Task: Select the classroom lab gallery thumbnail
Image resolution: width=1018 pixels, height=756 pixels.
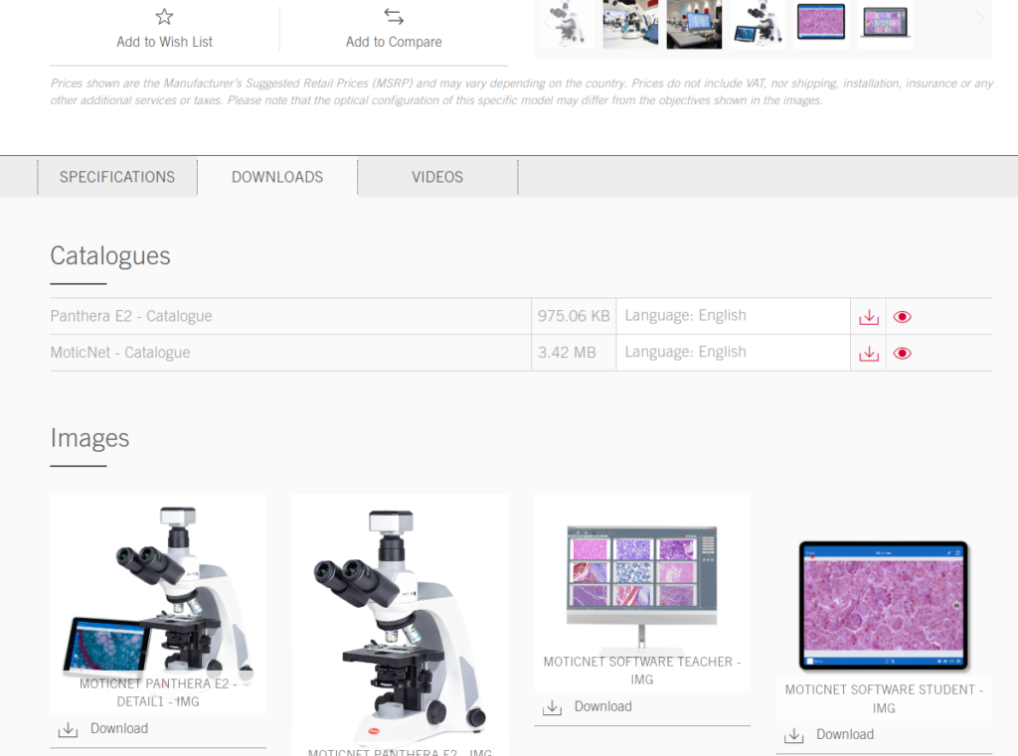Action: [630, 24]
